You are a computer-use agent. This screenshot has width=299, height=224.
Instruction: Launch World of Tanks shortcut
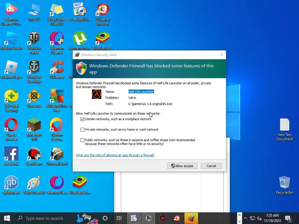pos(34,43)
